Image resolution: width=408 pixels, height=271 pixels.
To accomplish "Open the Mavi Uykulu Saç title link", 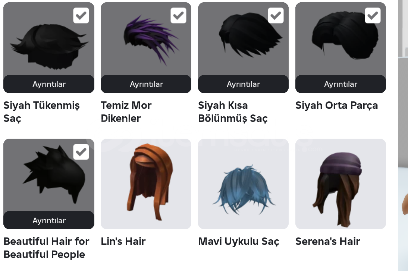I will 239,241.
